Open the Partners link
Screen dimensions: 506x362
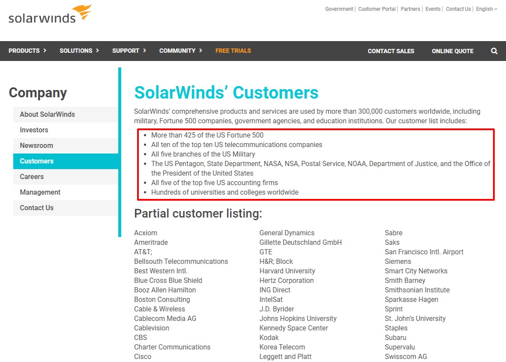click(410, 9)
